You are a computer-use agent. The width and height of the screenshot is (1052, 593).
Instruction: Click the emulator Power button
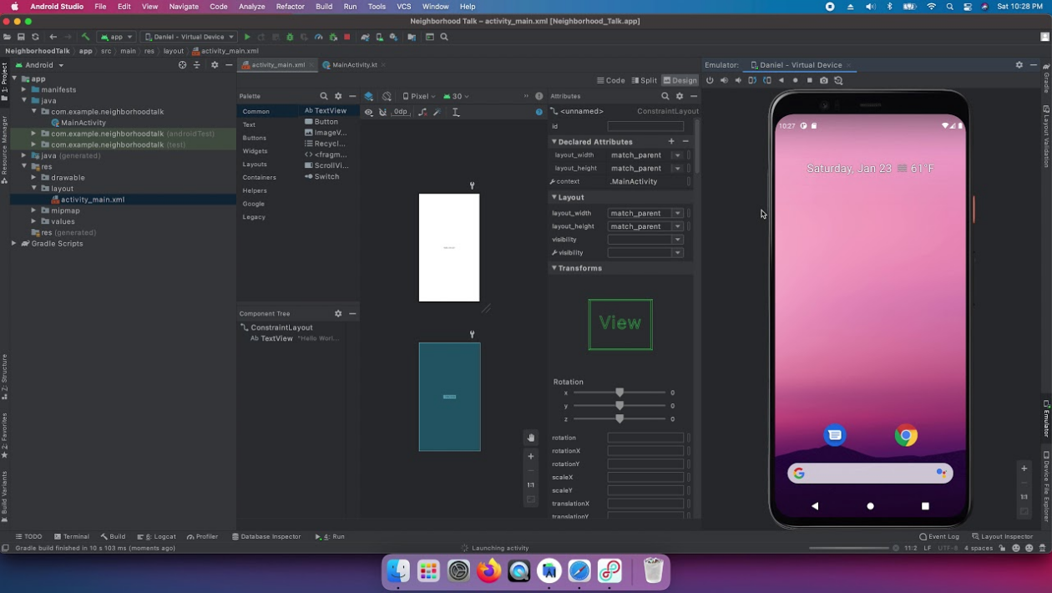pyautogui.click(x=711, y=80)
